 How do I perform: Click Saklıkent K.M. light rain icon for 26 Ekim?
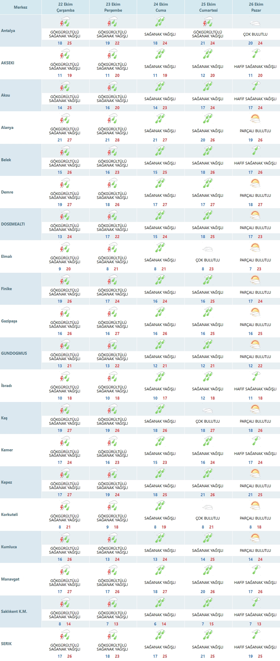pos(256,603)
